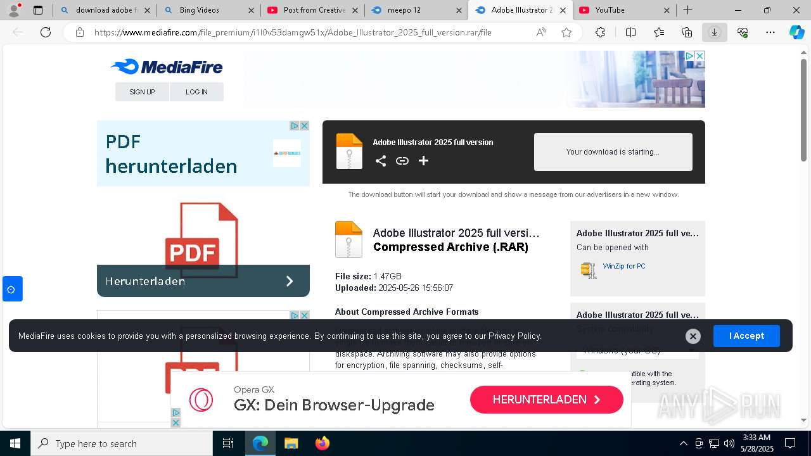Open the Downloads panel
Screen dimensions: 811x456
[714, 32]
